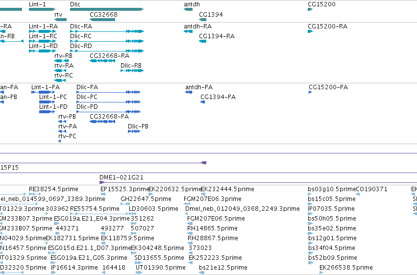
Task: Select the EK220632.5prime EST label
Action: click(175, 189)
